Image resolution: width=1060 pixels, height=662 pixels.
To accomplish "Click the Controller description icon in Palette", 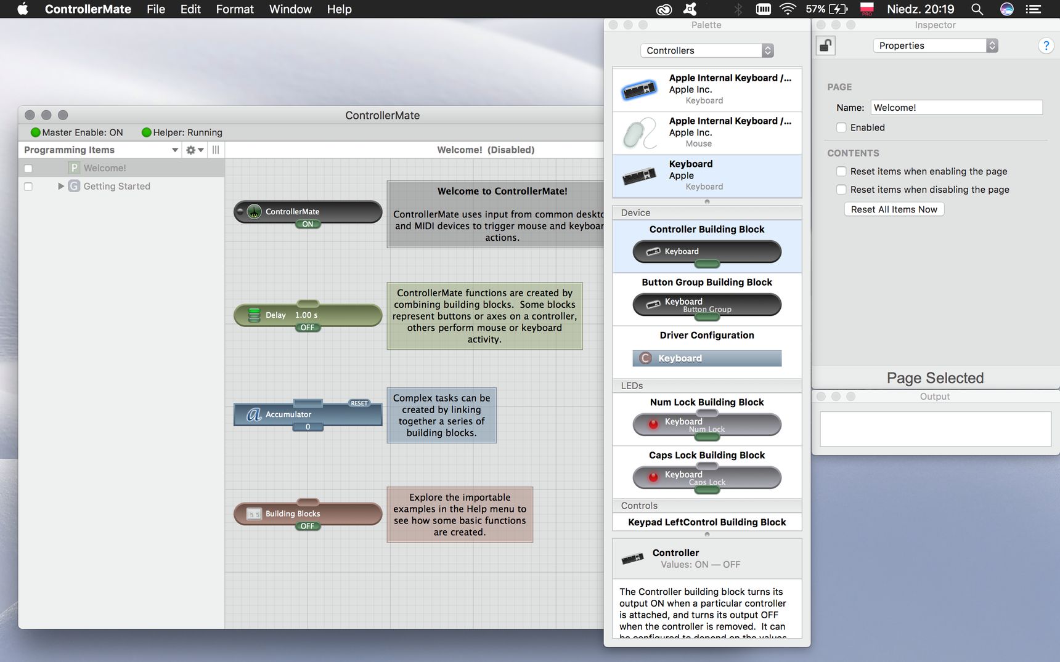I will click(632, 559).
